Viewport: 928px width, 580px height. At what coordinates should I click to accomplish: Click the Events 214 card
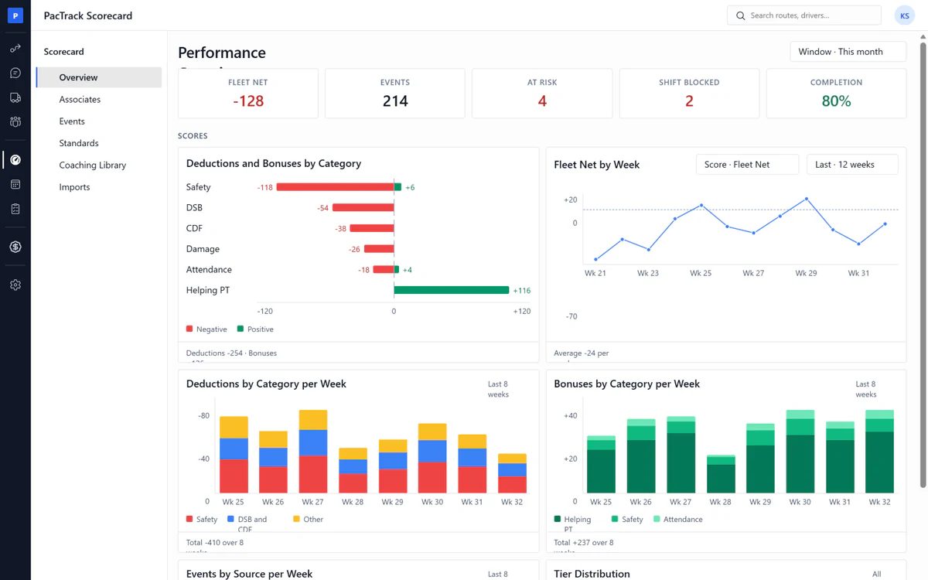[395, 94]
